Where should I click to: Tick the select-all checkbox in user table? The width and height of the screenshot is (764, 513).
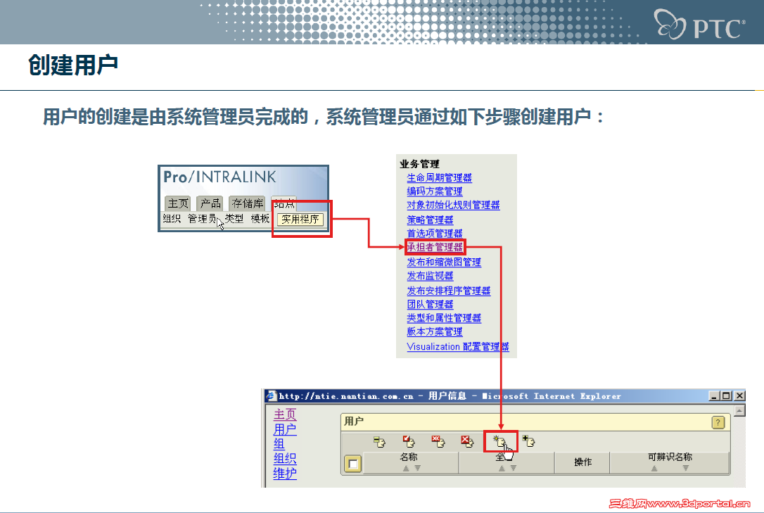point(352,463)
